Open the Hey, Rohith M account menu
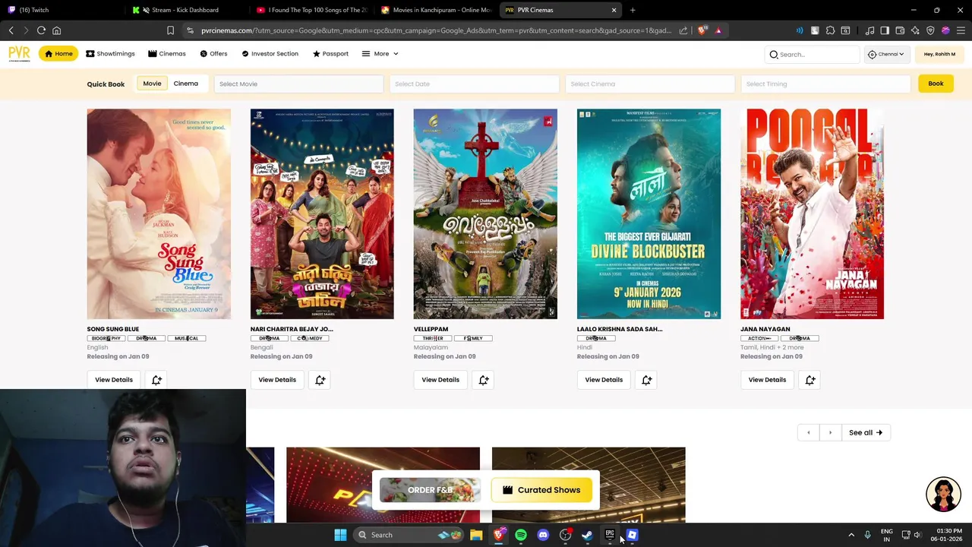This screenshot has width=972, height=547. [939, 54]
